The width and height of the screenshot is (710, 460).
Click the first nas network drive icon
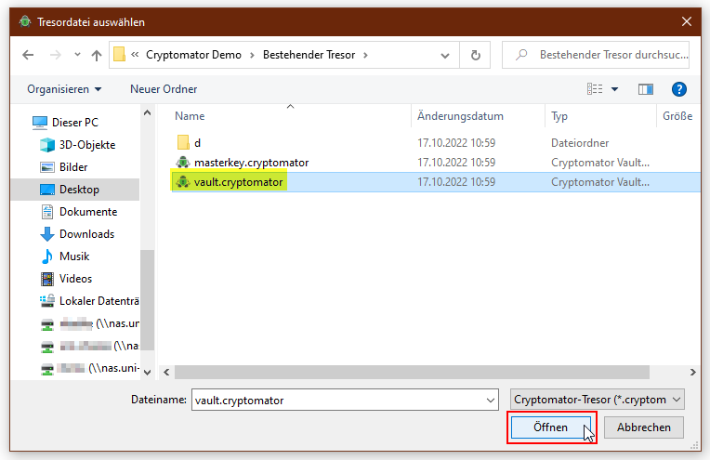(47, 324)
